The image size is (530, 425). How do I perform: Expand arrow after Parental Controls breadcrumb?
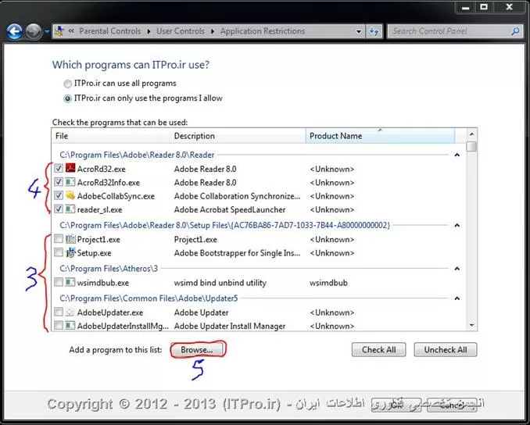149,31
